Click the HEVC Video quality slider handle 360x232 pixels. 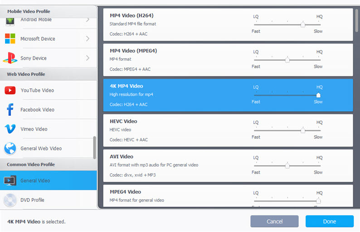pos(303,130)
